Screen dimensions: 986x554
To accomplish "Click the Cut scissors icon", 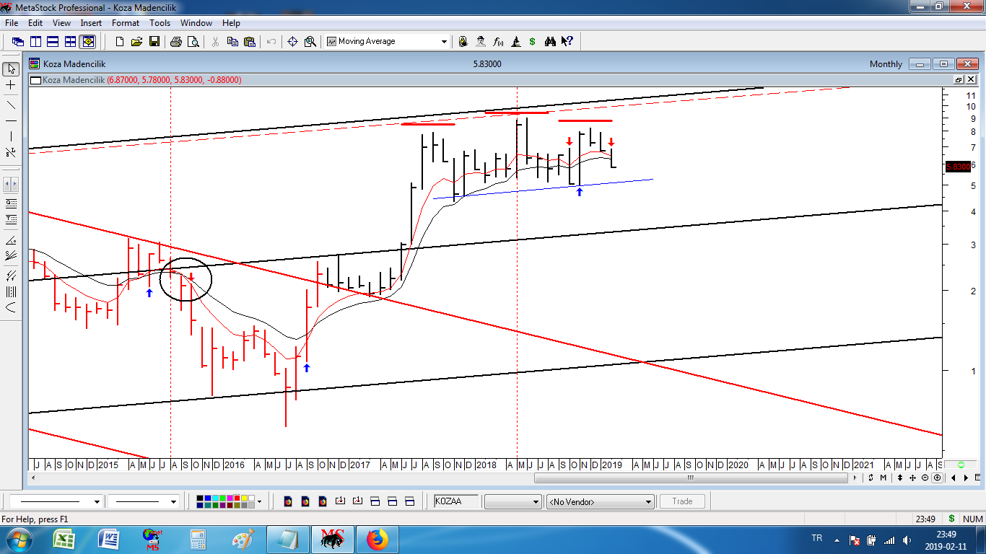I will [x=215, y=42].
